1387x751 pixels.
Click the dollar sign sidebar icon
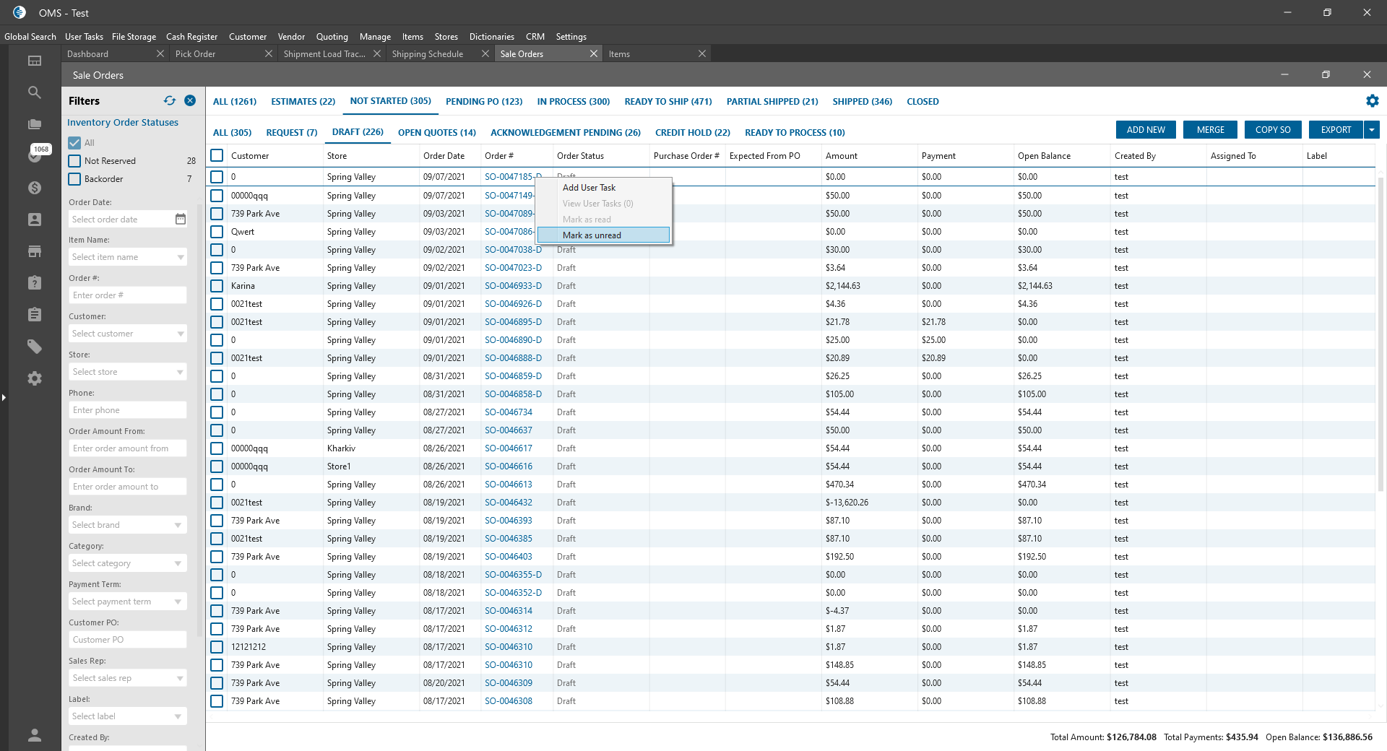34,188
